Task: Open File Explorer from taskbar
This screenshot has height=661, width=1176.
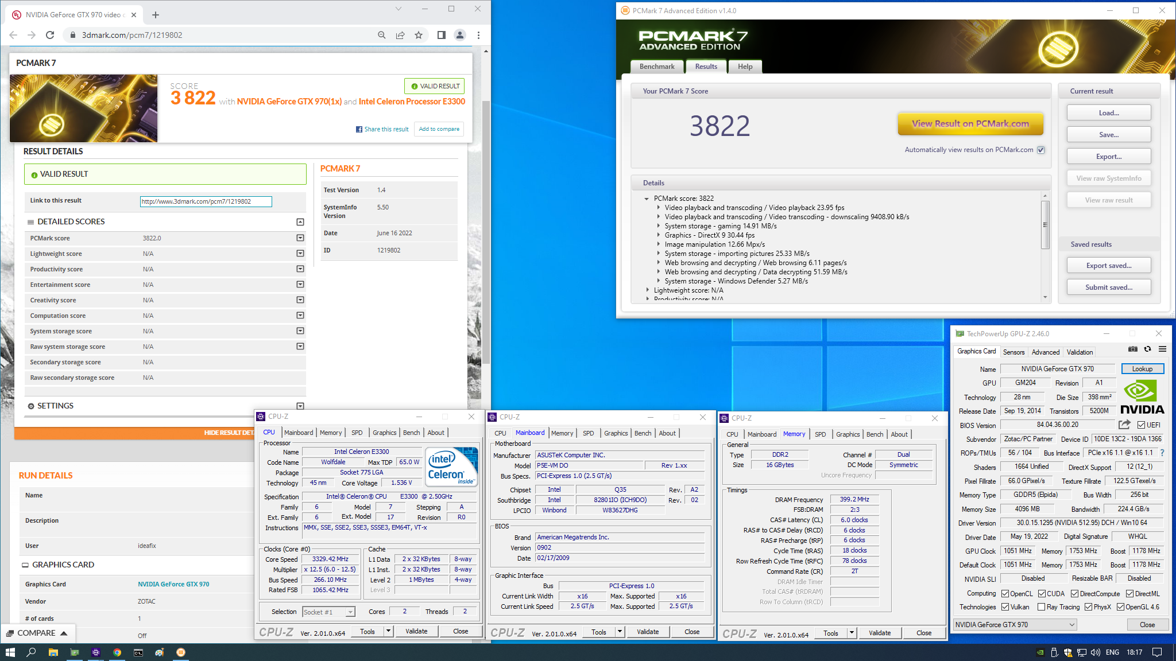Action: pos(53,652)
